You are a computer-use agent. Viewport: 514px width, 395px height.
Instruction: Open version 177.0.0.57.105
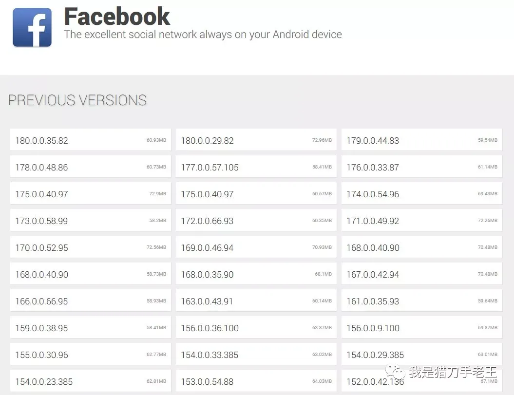256,167
